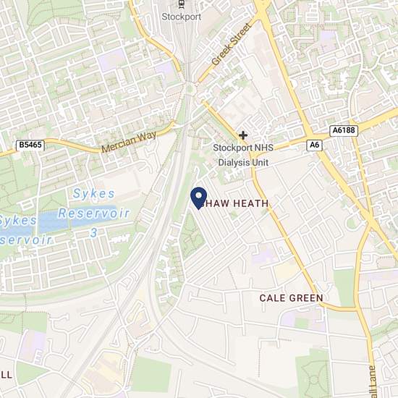Click the CALE GREEN district label

[291, 298]
